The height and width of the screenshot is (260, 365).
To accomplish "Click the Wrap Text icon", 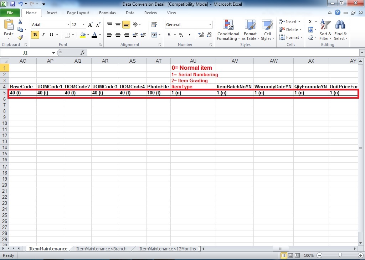I will 154,25.
